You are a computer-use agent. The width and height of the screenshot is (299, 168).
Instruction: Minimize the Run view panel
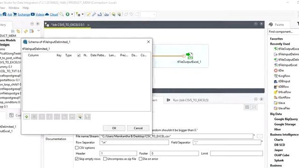(x=256, y=99)
